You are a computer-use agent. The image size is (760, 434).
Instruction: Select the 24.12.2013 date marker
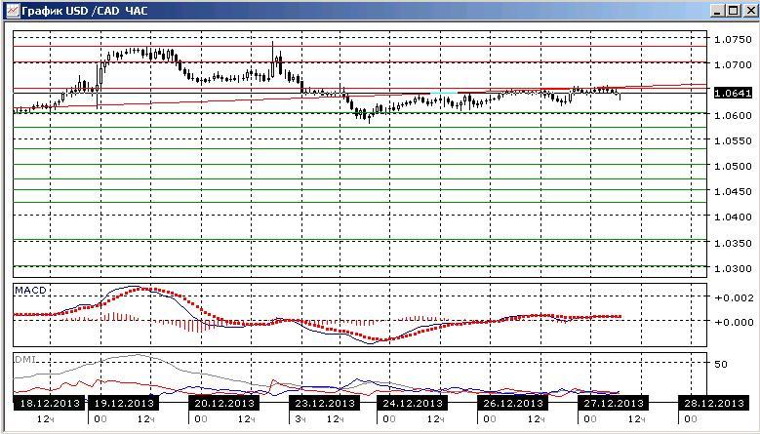coord(412,403)
